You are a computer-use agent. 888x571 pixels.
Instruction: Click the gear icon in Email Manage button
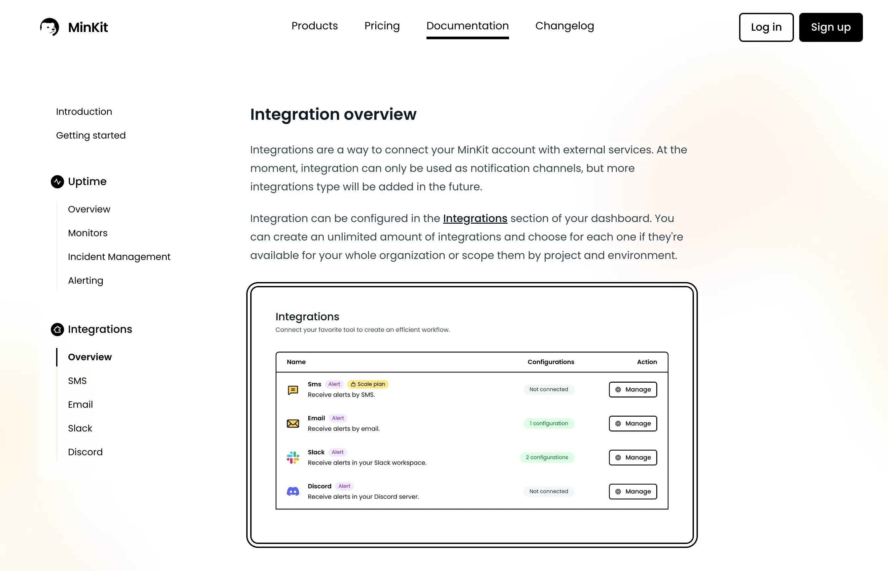618,424
